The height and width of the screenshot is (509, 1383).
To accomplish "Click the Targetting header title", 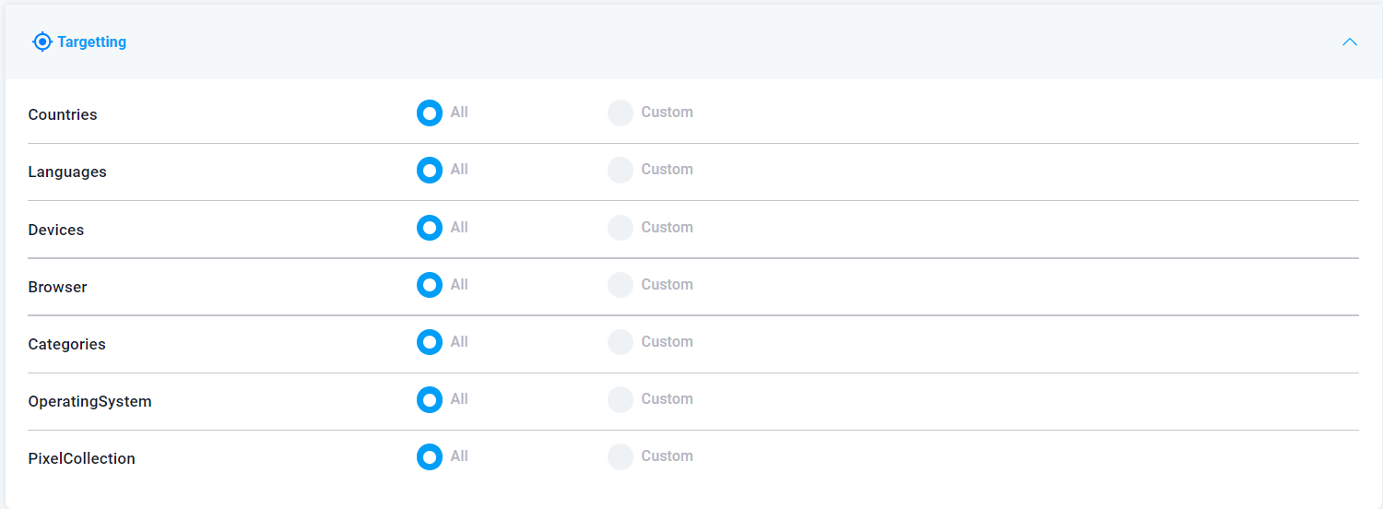I will [91, 41].
